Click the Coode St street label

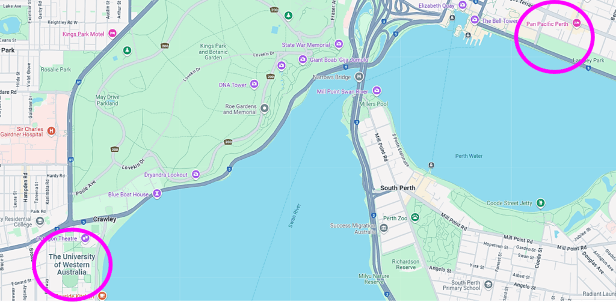click(540, 257)
